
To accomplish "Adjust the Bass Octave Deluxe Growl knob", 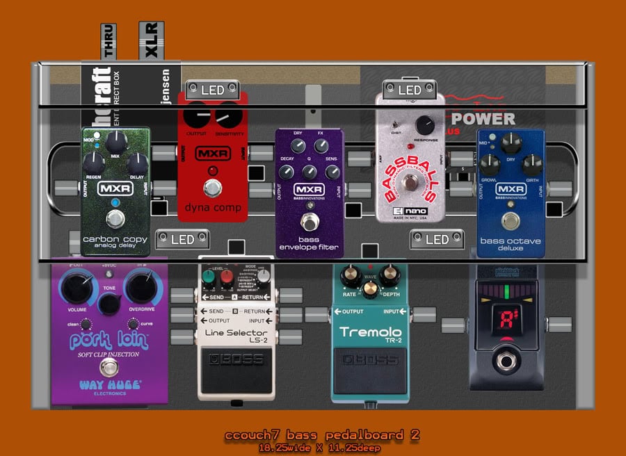I will (x=490, y=165).
